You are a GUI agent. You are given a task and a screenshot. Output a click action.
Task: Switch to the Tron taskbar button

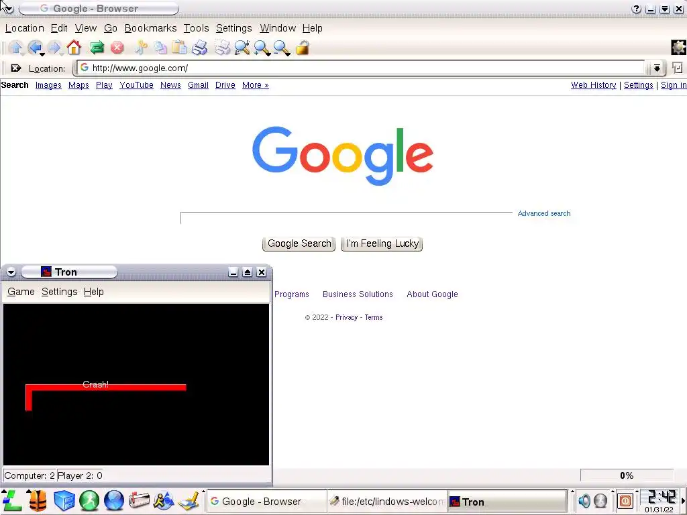[507, 502]
